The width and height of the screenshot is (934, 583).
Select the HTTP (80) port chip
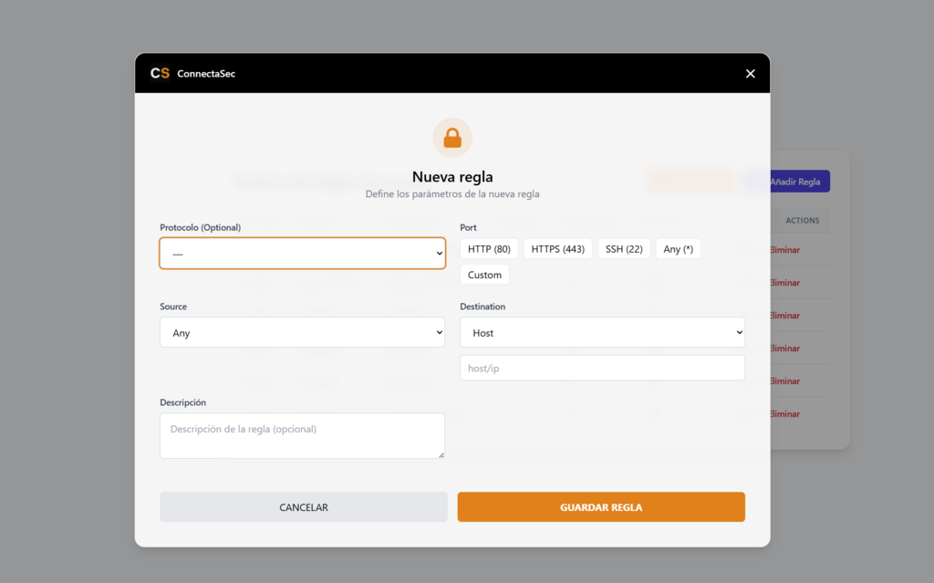pos(489,249)
